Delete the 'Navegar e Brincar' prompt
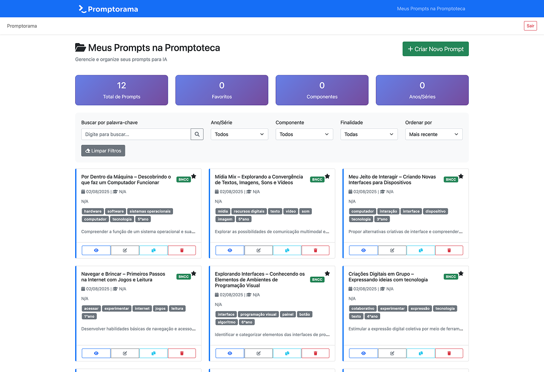Image resolution: width=544 pixels, height=372 pixels. click(x=182, y=353)
